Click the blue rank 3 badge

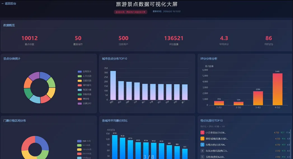(x=202, y=145)
